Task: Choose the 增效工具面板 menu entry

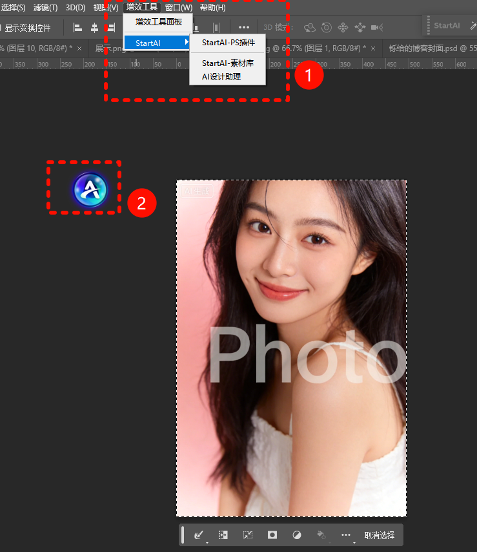Action: tap(158, 22)
